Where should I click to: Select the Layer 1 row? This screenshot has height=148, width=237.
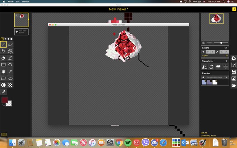[x=215, y=56]
